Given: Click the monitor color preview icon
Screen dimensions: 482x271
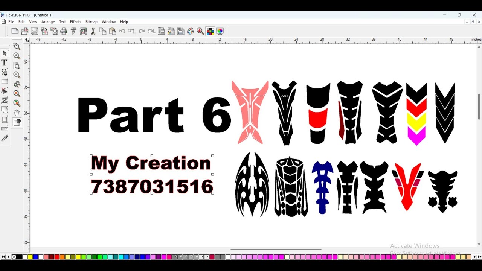Looking at the screenshot, I should (220, 31).
